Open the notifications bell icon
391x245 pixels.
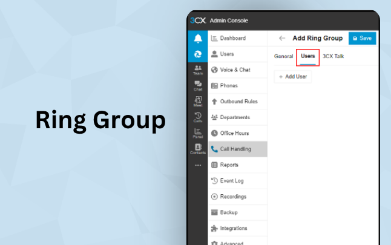pos(198,39)
